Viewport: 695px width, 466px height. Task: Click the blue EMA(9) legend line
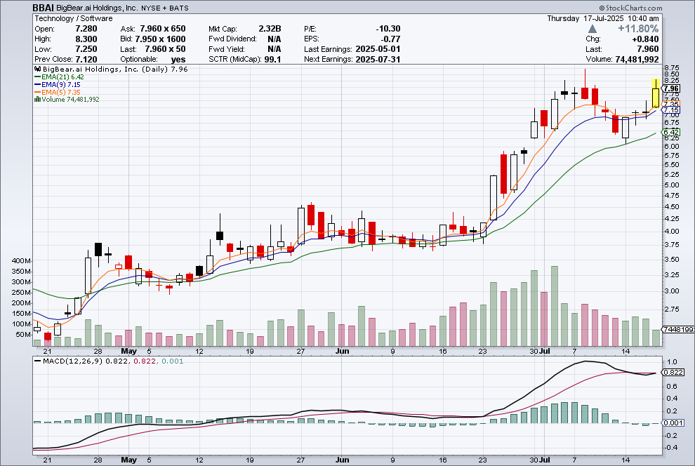pyautogui.click(x=38, y=85)
